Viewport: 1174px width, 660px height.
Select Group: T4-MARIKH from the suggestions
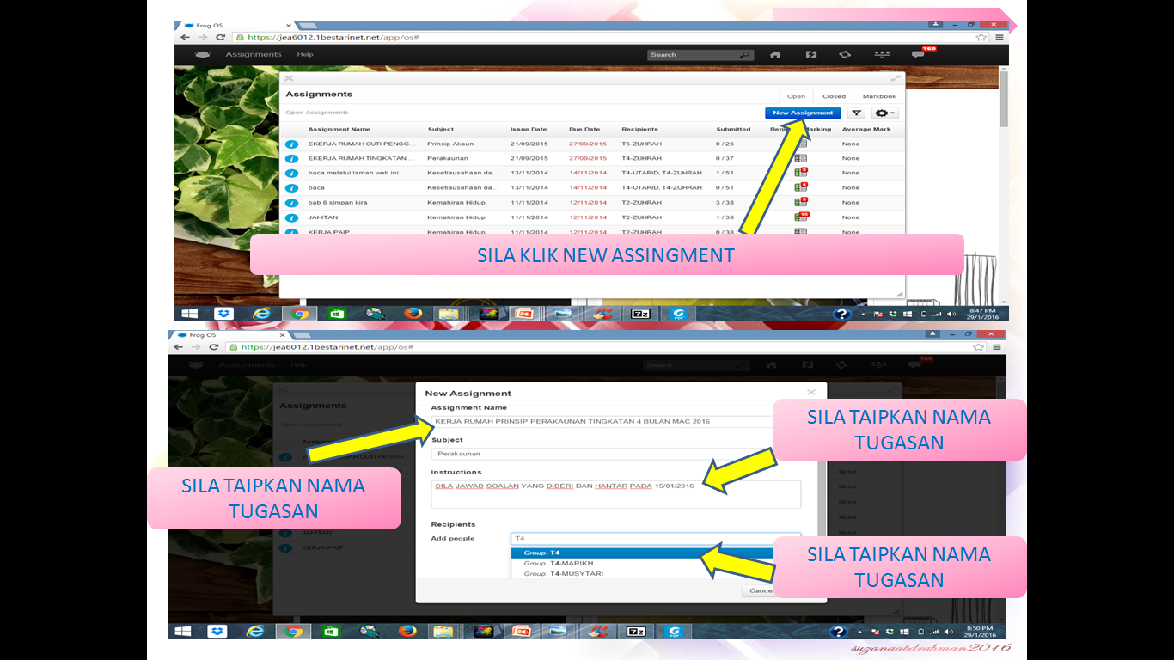[656, 563]
